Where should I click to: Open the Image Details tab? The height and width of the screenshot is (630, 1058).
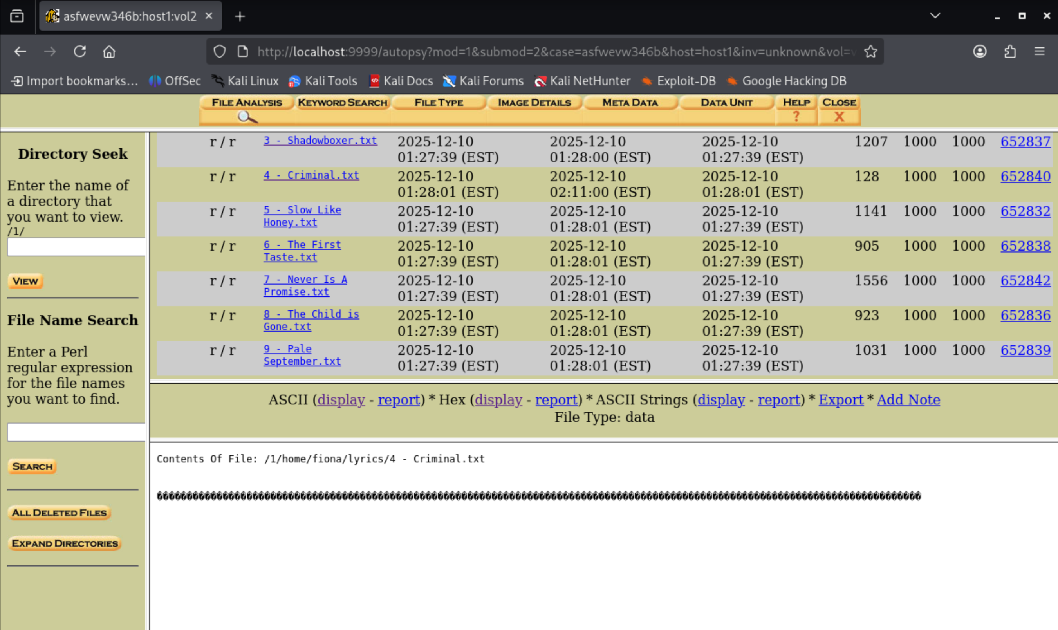coord(534,102)
